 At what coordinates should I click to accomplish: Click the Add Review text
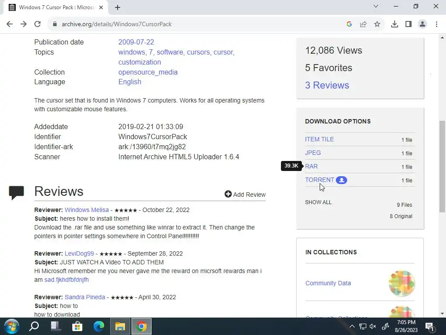tap(250, 195)
